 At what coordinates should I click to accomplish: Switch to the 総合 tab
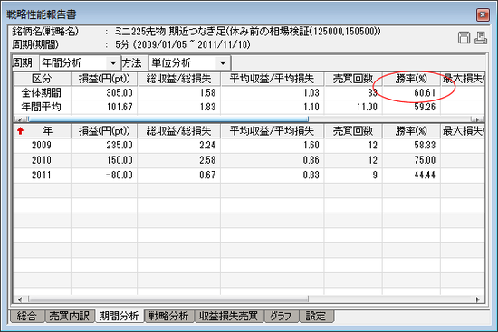(27, 316)
